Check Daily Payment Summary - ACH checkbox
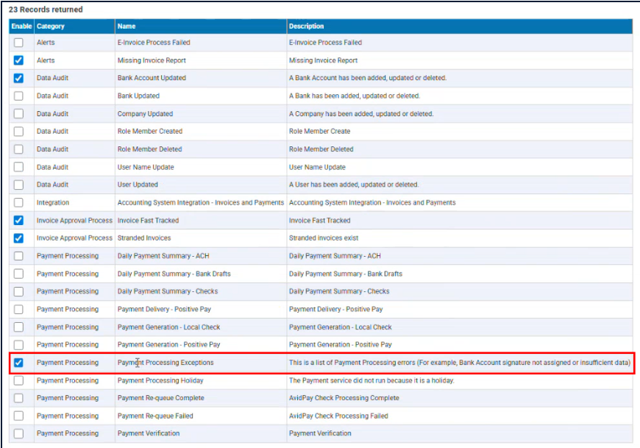 (x=18, y=256)
